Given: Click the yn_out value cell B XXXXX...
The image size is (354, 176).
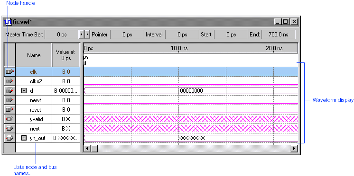Looking at the screenshot, I should [66, 138].
